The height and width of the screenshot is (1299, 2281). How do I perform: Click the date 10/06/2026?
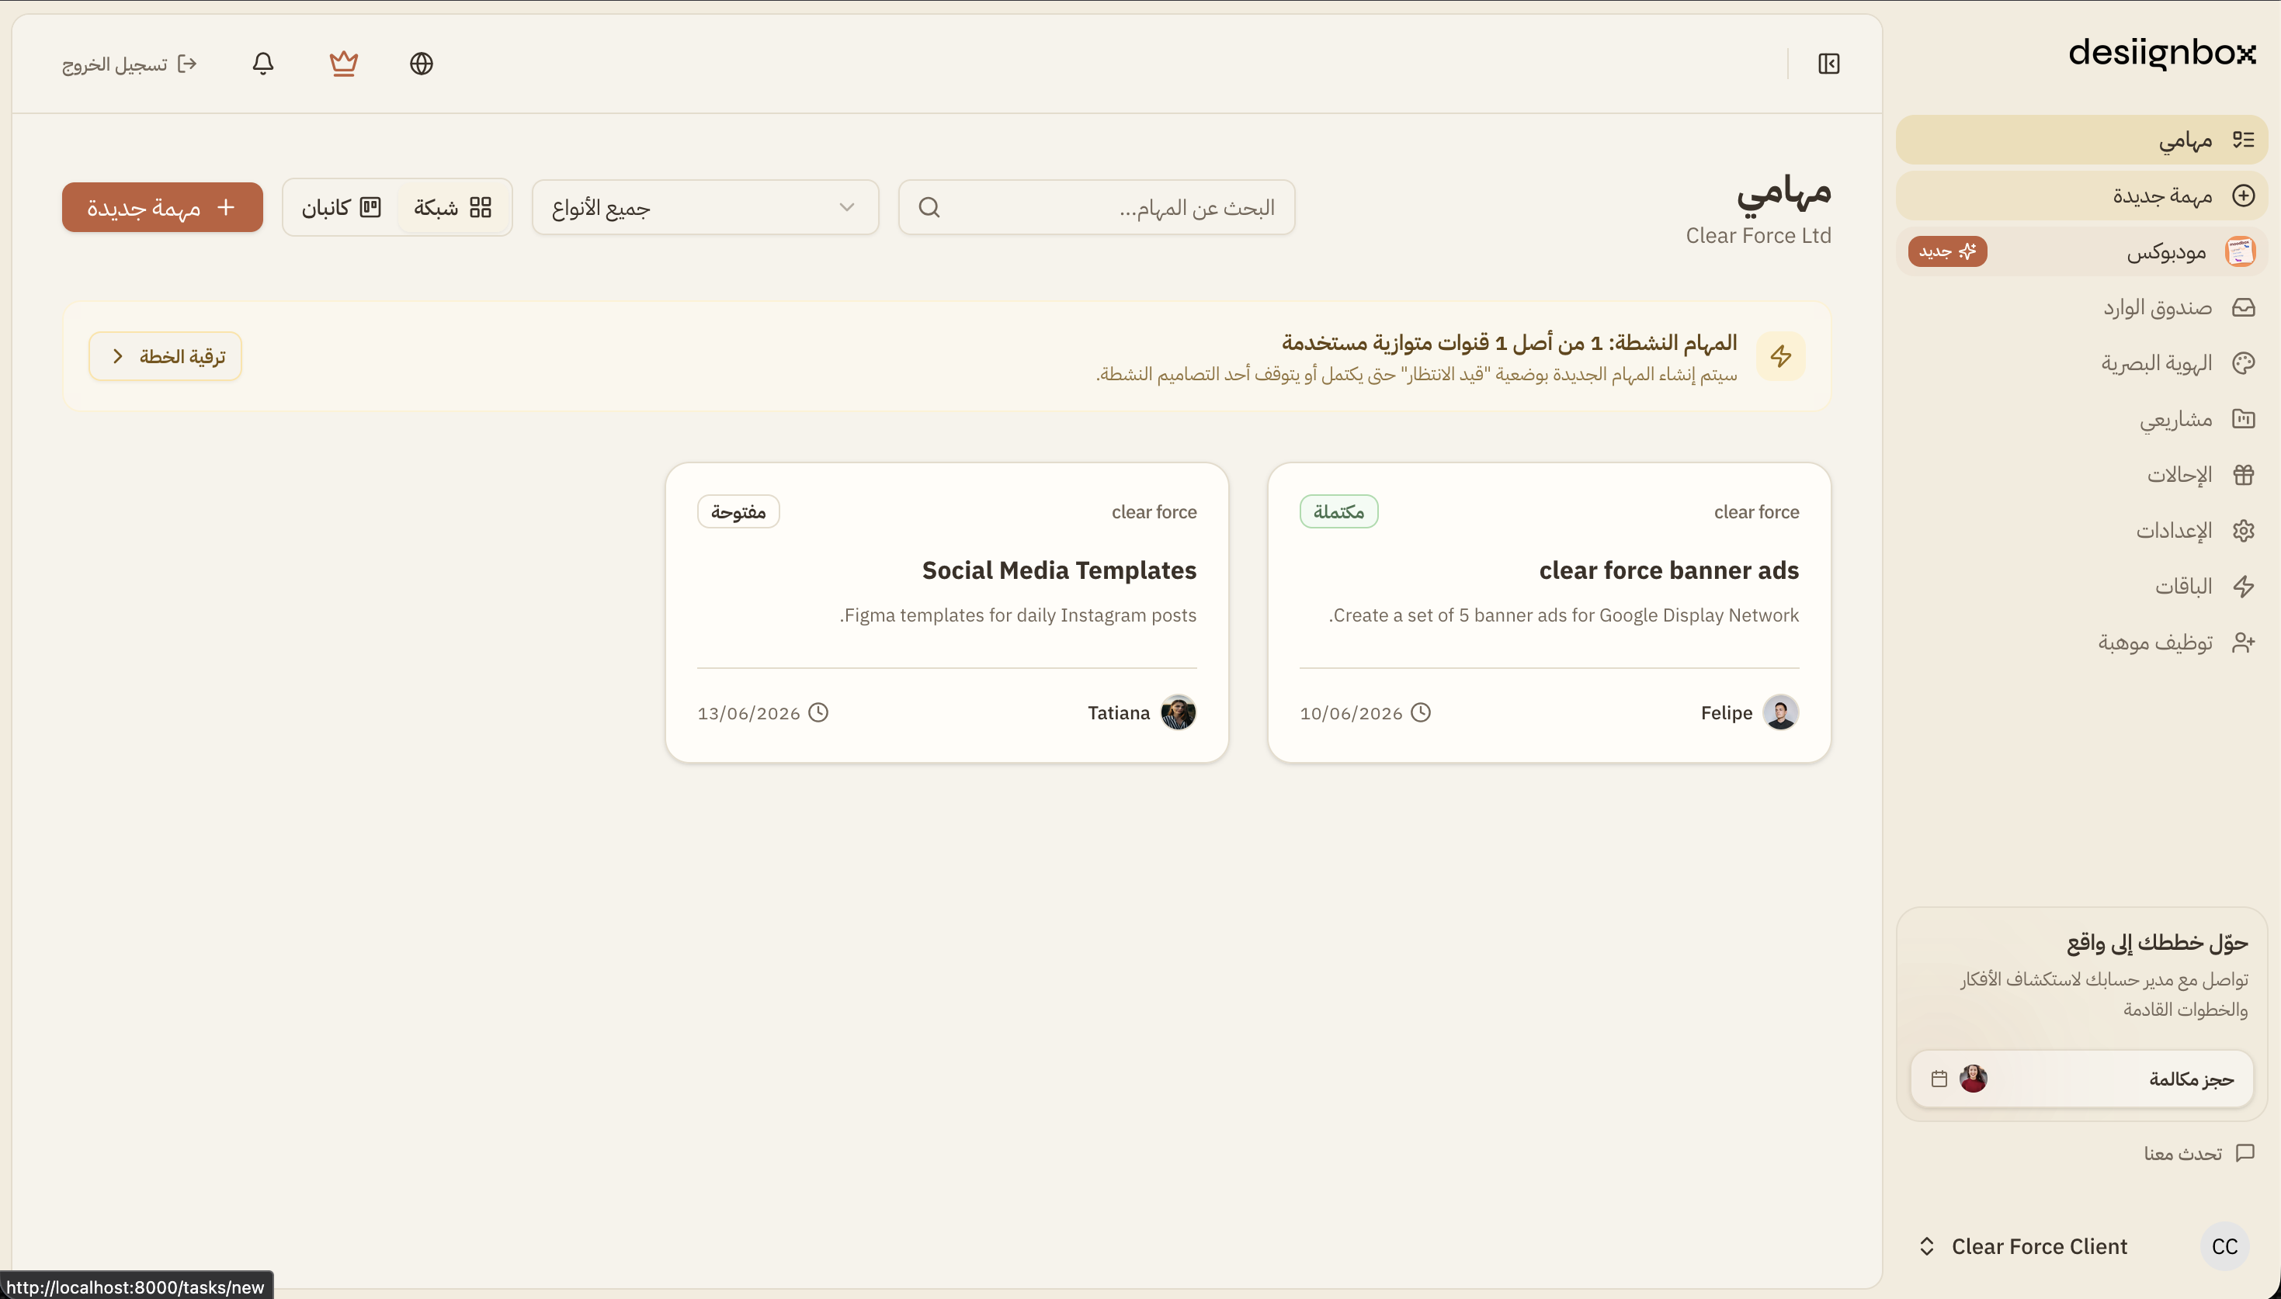pyautogui.click(x=1351, y=713)
